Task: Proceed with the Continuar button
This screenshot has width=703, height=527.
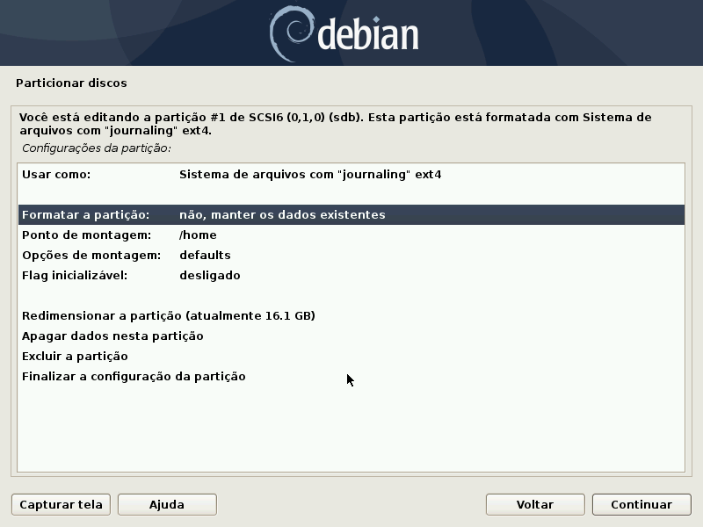Action: coord(641,504)
